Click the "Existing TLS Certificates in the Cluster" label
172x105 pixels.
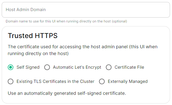click(55, 81)
